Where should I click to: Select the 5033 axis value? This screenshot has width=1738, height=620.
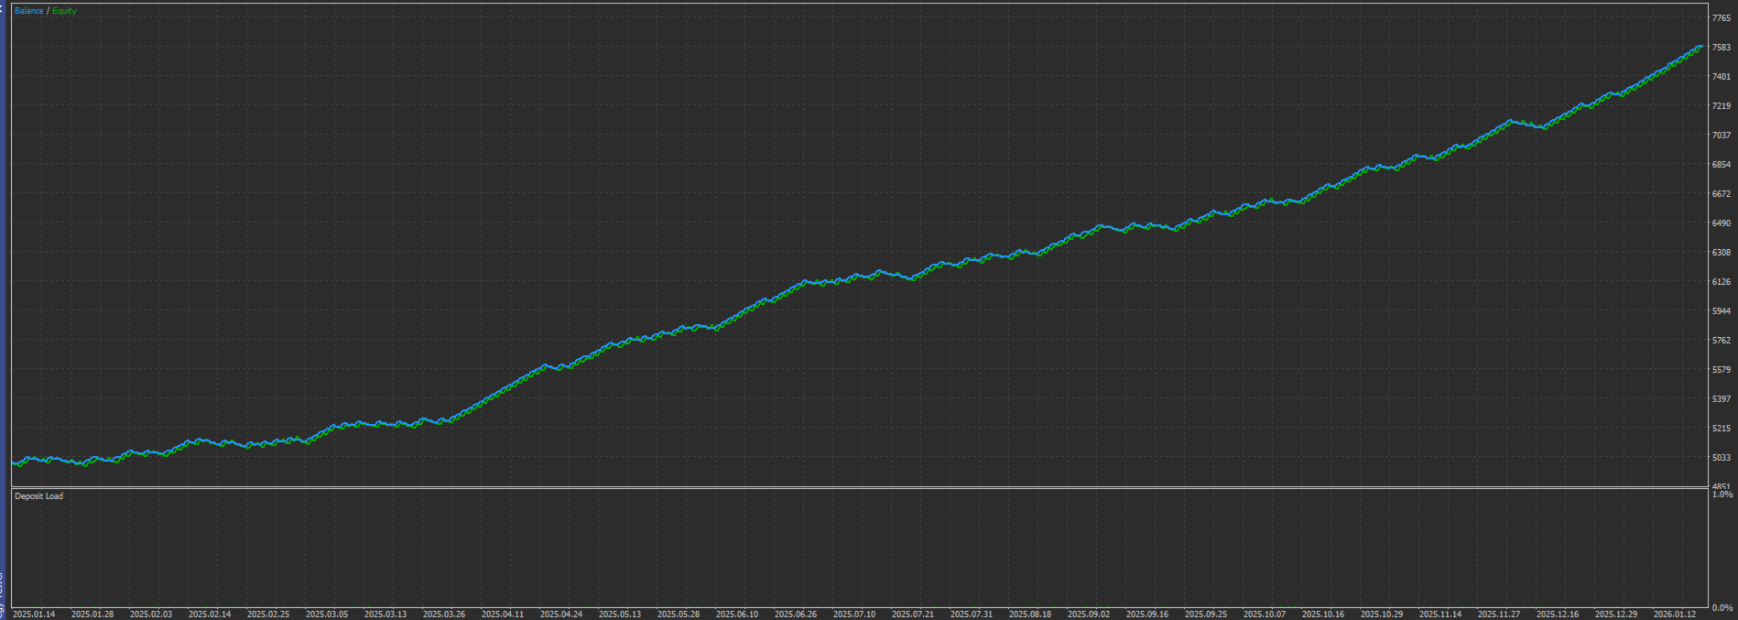click(x=1722, y=458)
